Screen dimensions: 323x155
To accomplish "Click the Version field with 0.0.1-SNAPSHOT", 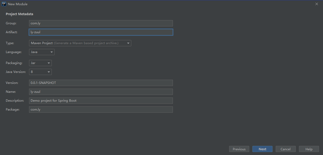I will pyautogui.click(x=101, y=83).
